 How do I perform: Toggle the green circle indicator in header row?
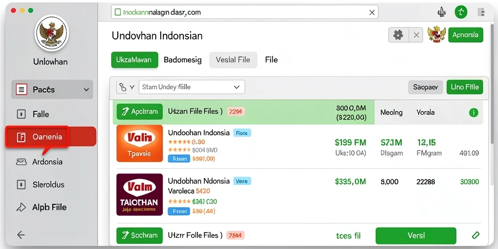[474, 112]
